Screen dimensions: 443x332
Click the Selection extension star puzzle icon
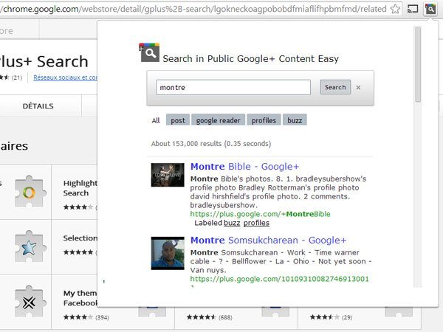29,246
